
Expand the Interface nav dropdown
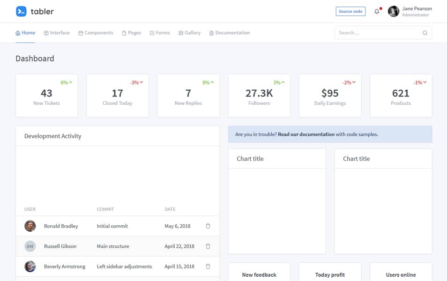[57, 33]
